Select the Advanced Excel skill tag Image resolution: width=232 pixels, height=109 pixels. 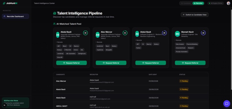(180, 48)
